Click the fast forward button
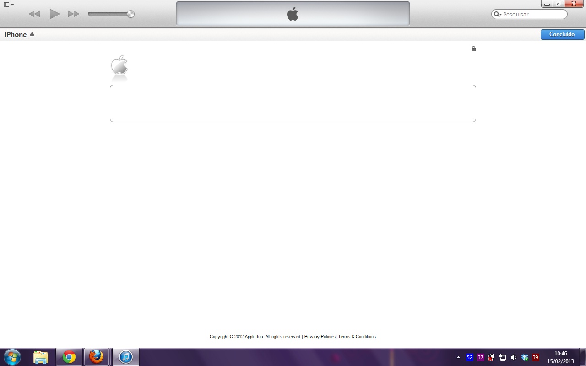This screenshot has width=586, height=366. 74,14
